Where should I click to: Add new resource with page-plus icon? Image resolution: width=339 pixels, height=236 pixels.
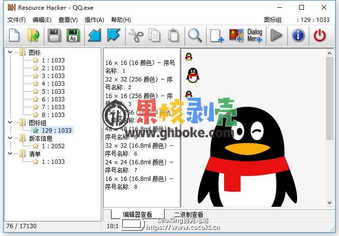[x=217, y=36]
